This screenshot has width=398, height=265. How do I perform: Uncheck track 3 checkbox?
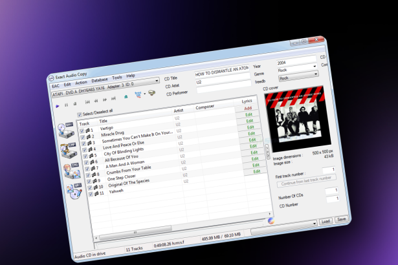(83, 143)
